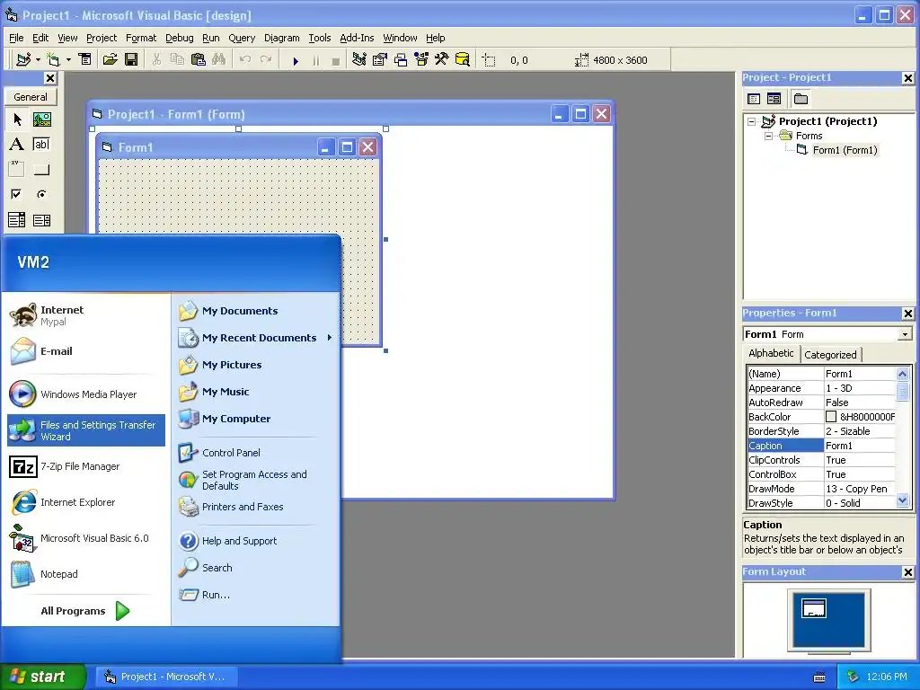Toggle Folders icon in Project panel
Screen dimensions: 920x690
(801, 99)
